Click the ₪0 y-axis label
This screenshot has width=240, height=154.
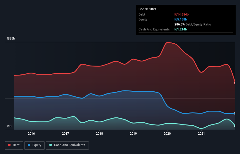click(9, 126)
